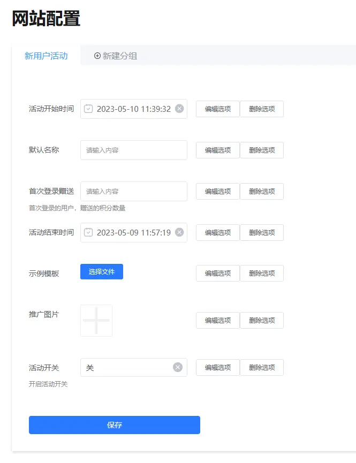Open the 活动结束时间 date picker

(x=133, y=232)
